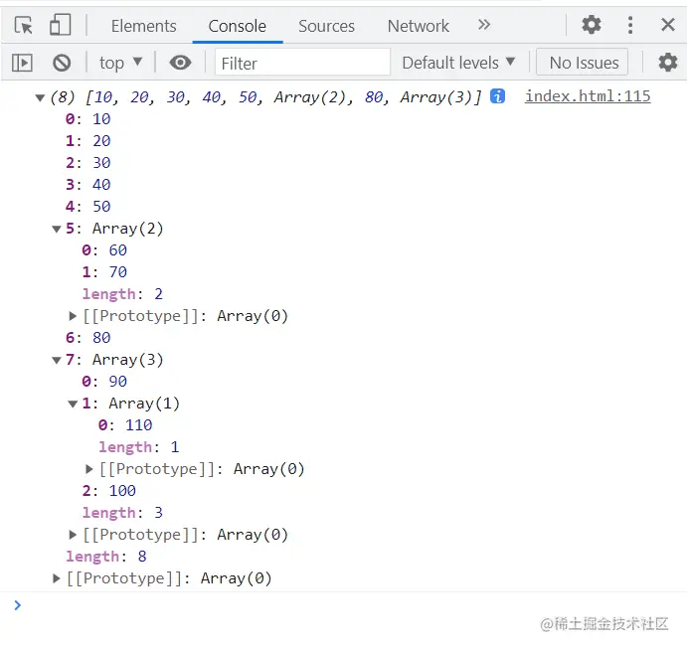
Task: Select the row '0: 60'
Action: pos(104,250)
